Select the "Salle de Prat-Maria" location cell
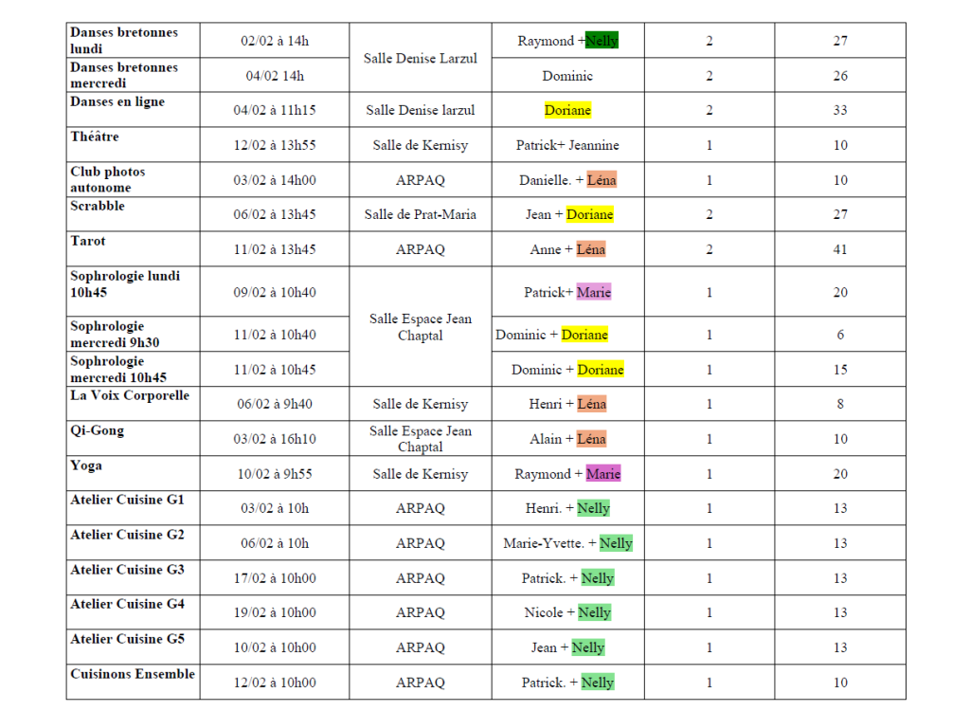 coord(420,215)
